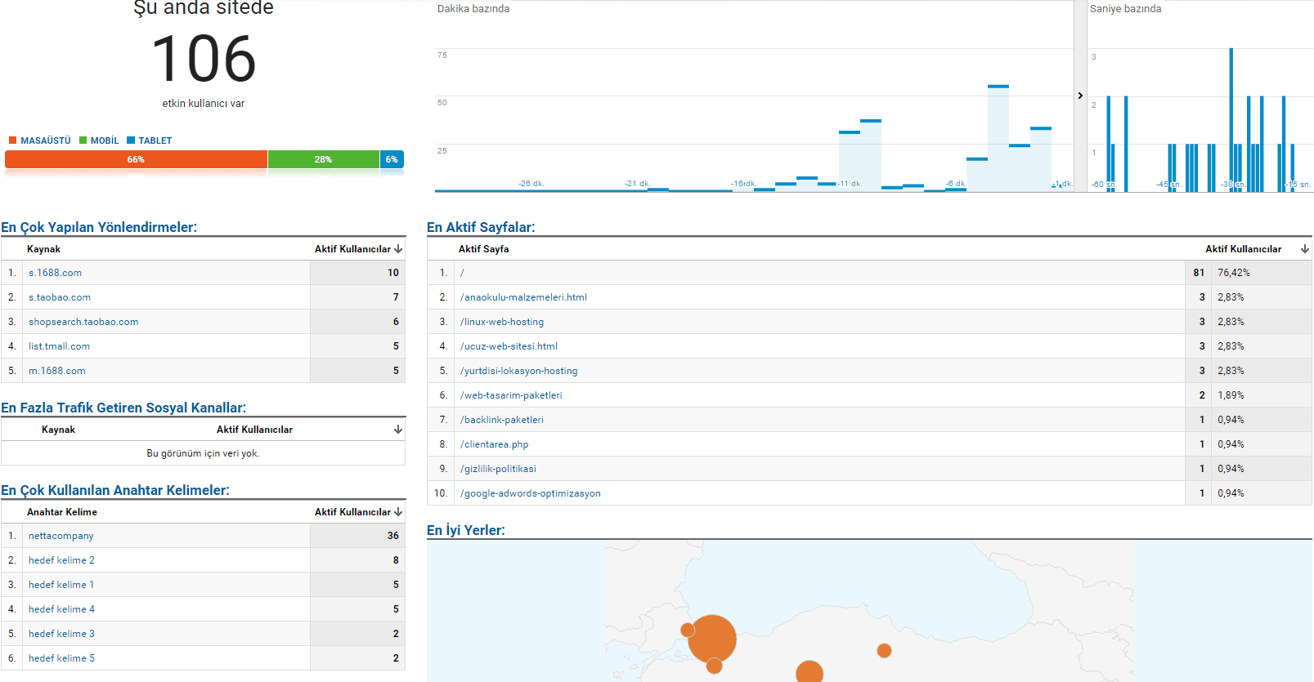Select keyword hedef kelime 5
The image size is (1314, 682).
61,658
